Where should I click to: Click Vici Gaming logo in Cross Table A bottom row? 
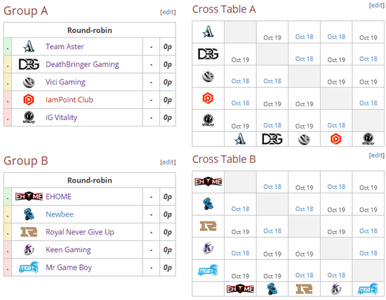(304, 139)
